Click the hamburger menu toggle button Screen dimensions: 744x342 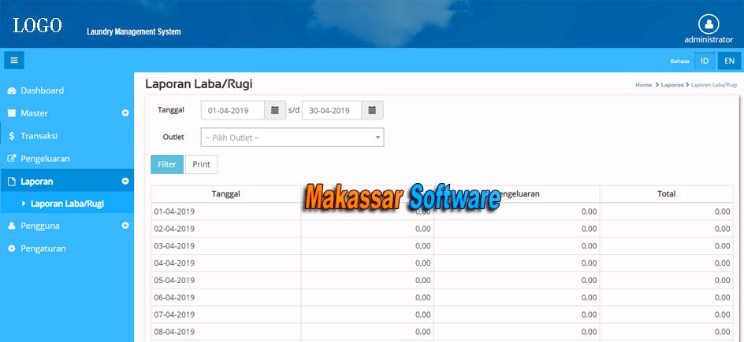click(x=14, y=61)
